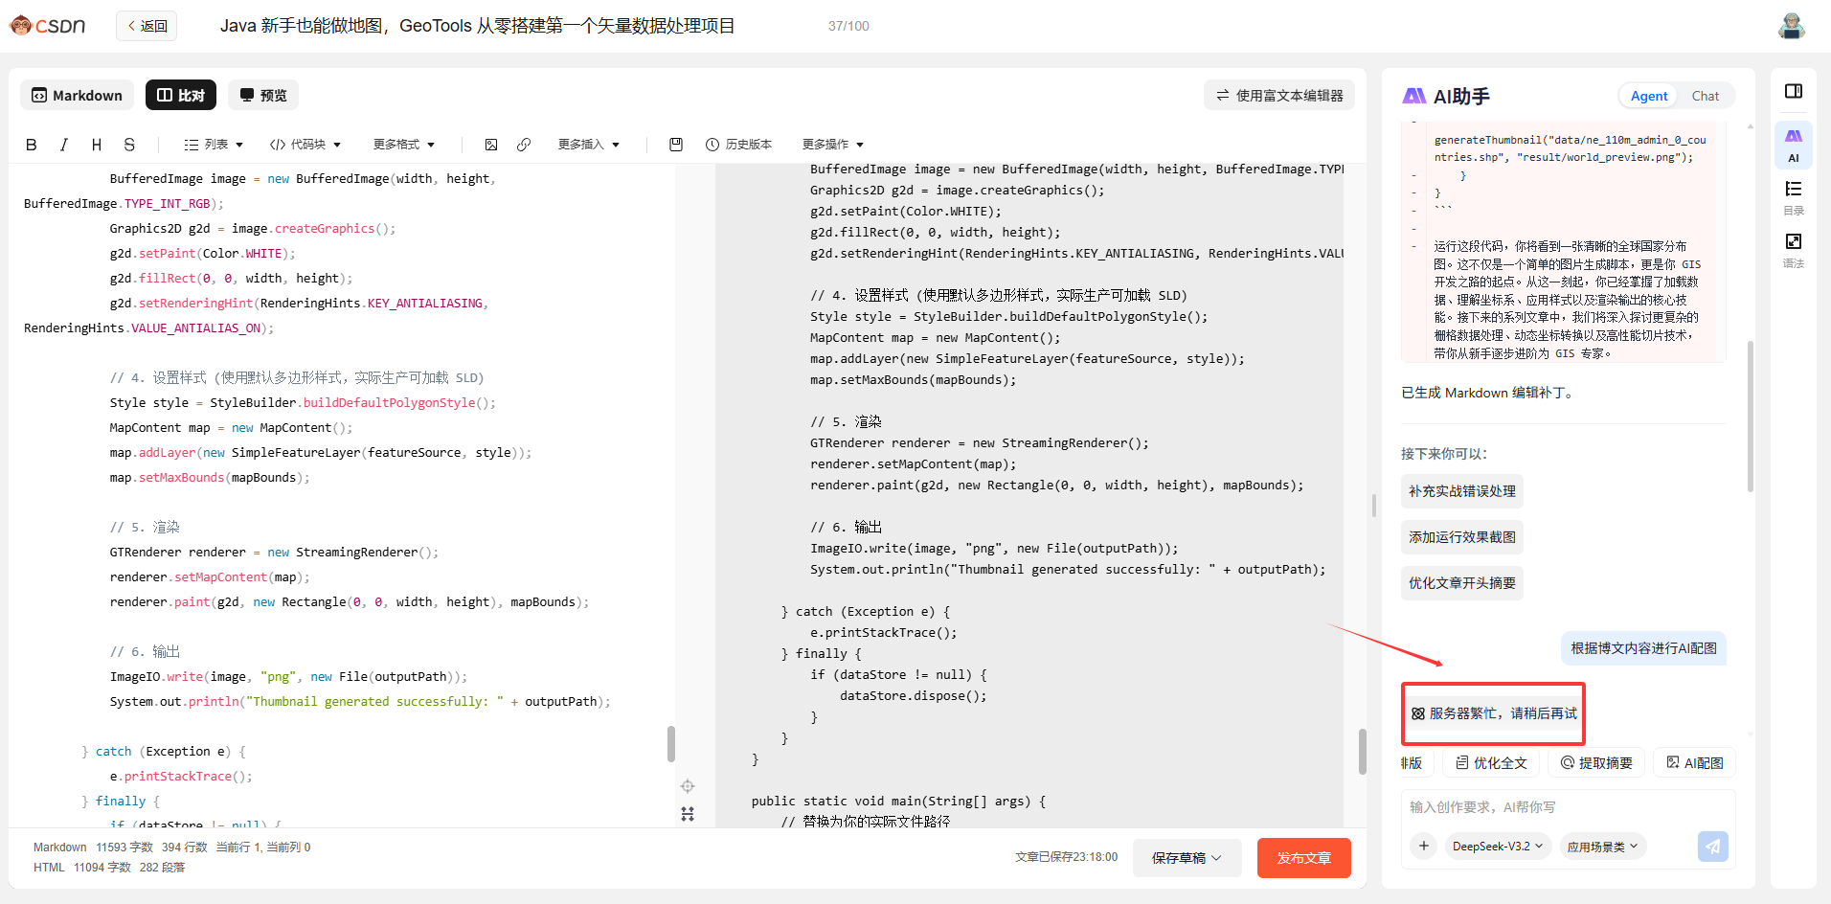1831x904 pixels.
Task: Click 使用富文本编辑器 to switch editors
Action: [x=1279, y=95]
